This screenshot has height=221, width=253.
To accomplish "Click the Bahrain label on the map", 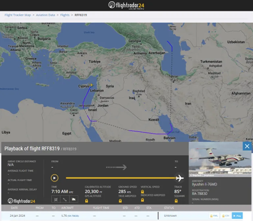I will click(x=169, y=138).
